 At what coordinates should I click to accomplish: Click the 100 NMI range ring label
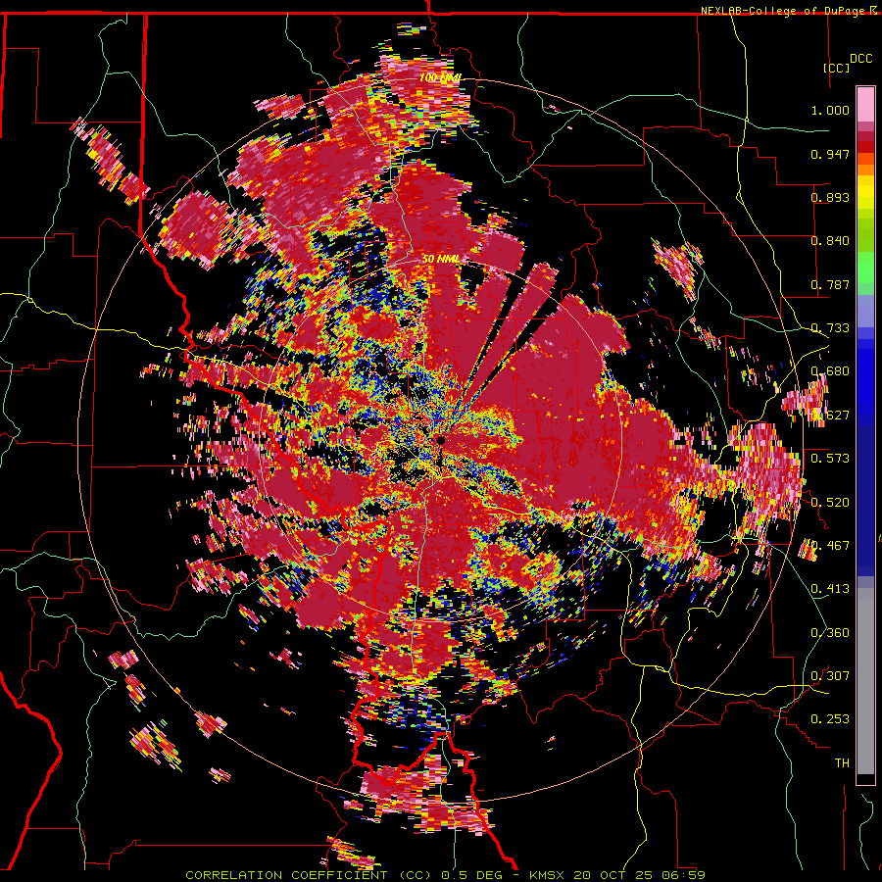440,77
